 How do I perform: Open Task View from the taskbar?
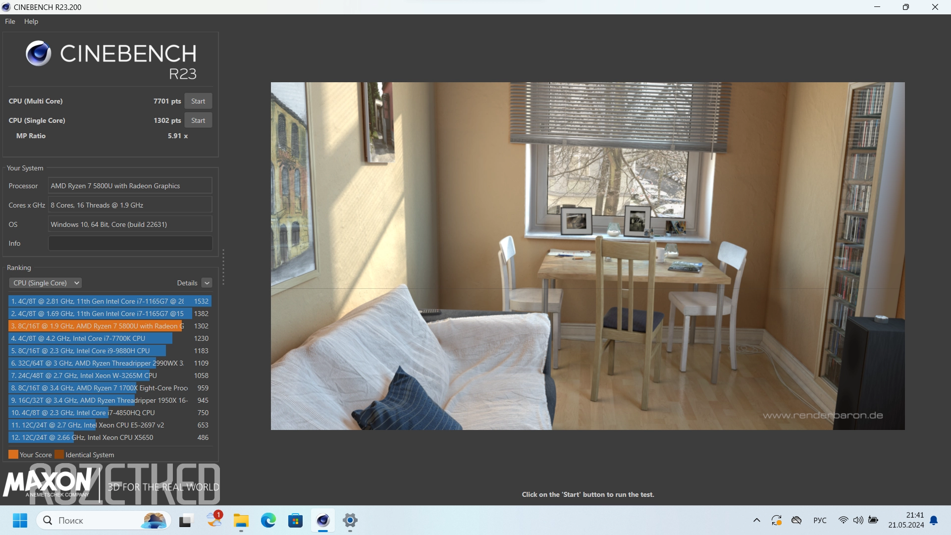coord(185,521)
